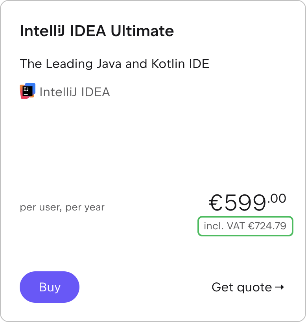
Task: Click the €724.79 VAT-inclusive amount
Action: pyautogui.click(x=267, y=226)
